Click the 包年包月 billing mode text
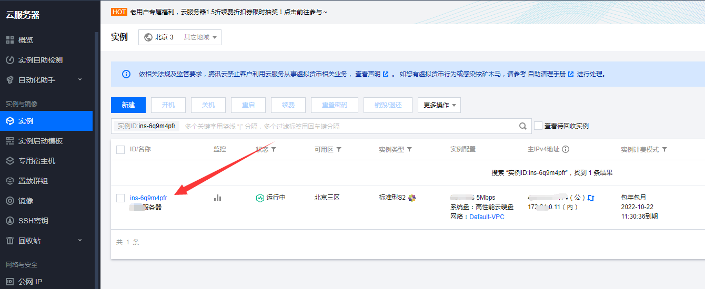This screenshot has width=705, height=289. [634, 198]
